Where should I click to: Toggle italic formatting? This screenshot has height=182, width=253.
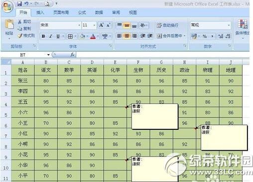click(x=51, y=36)
